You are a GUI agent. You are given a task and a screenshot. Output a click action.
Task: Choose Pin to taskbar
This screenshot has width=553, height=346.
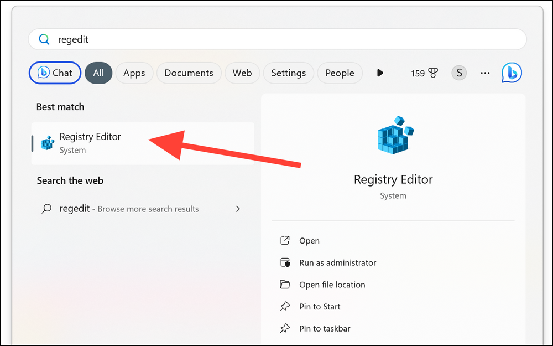(x=324, y=328)
